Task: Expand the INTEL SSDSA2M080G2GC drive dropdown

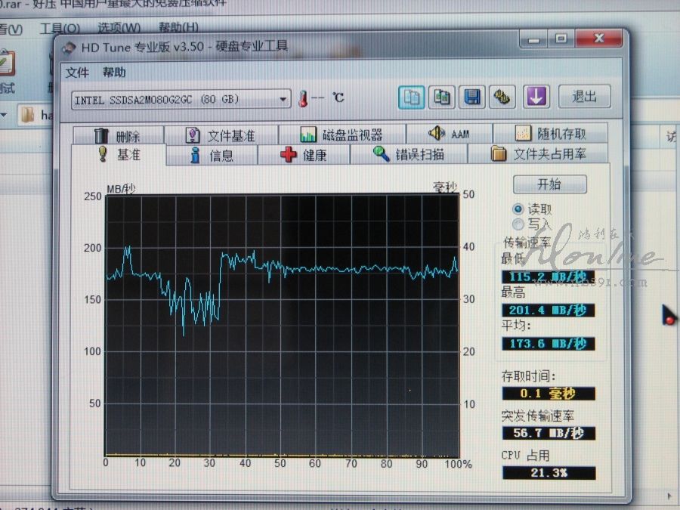Action: pyautogui.click(x=283, y=99)
